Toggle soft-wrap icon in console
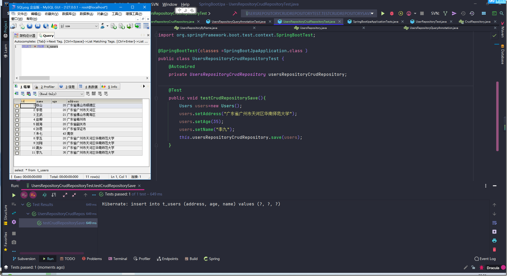The height and width of the screenshot is (276, 507). point(494,223)
